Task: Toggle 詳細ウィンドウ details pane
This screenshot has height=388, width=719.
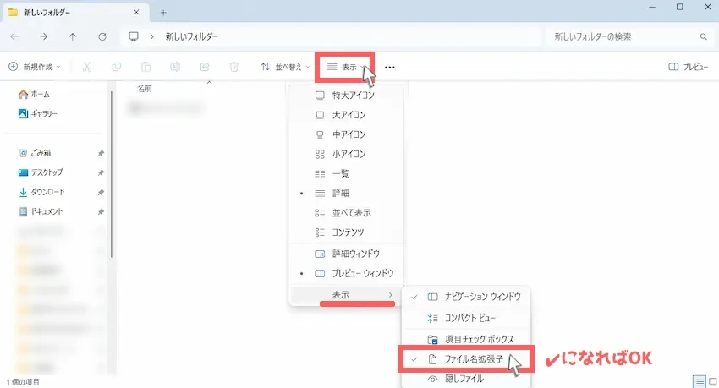Action: [346, 254]
